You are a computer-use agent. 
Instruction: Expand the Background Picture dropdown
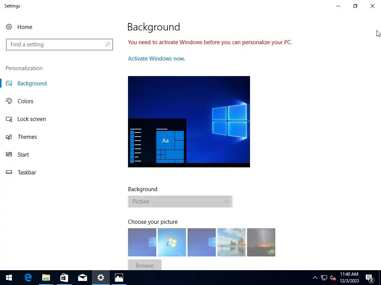180,202
